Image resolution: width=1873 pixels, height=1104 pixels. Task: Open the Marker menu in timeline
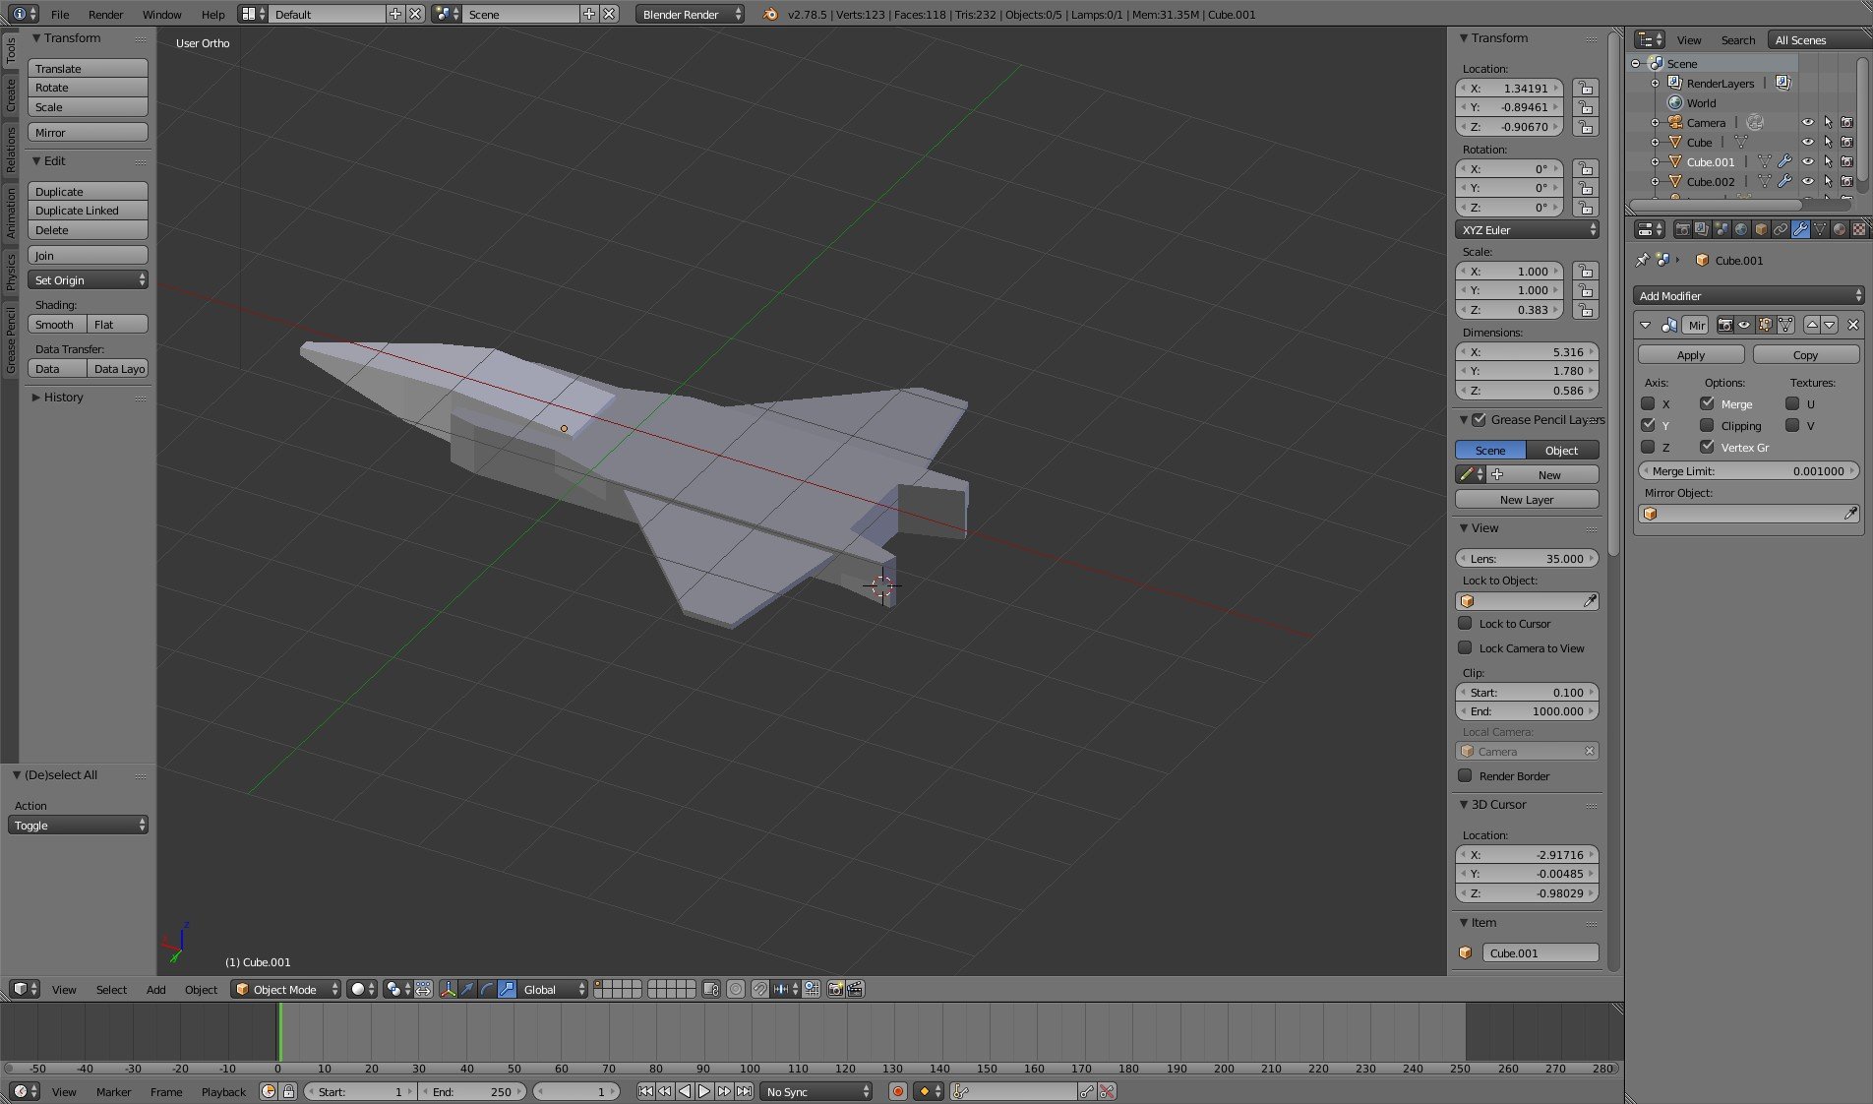point(113,1091)
